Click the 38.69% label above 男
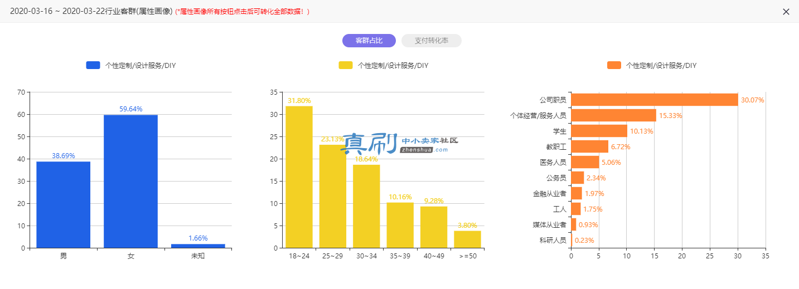Viewport: 799px width, 289px height. (64, 156)
